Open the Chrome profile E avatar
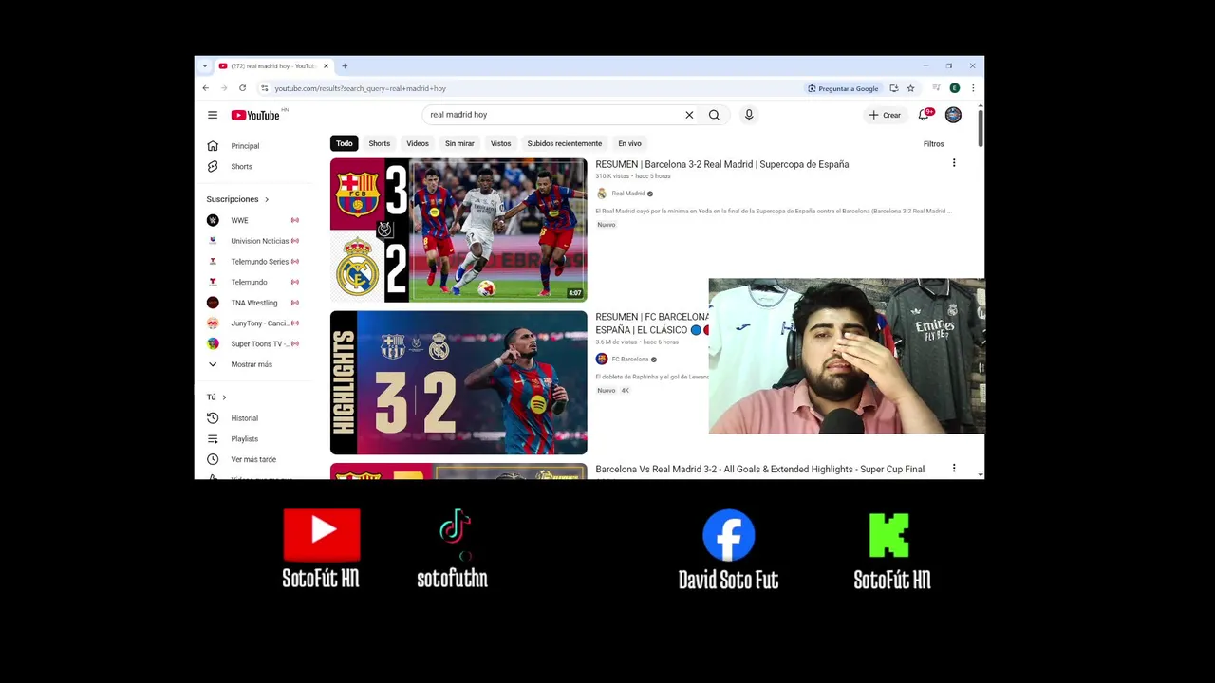This screenshot has height=683, width=1215. [955, 88]
